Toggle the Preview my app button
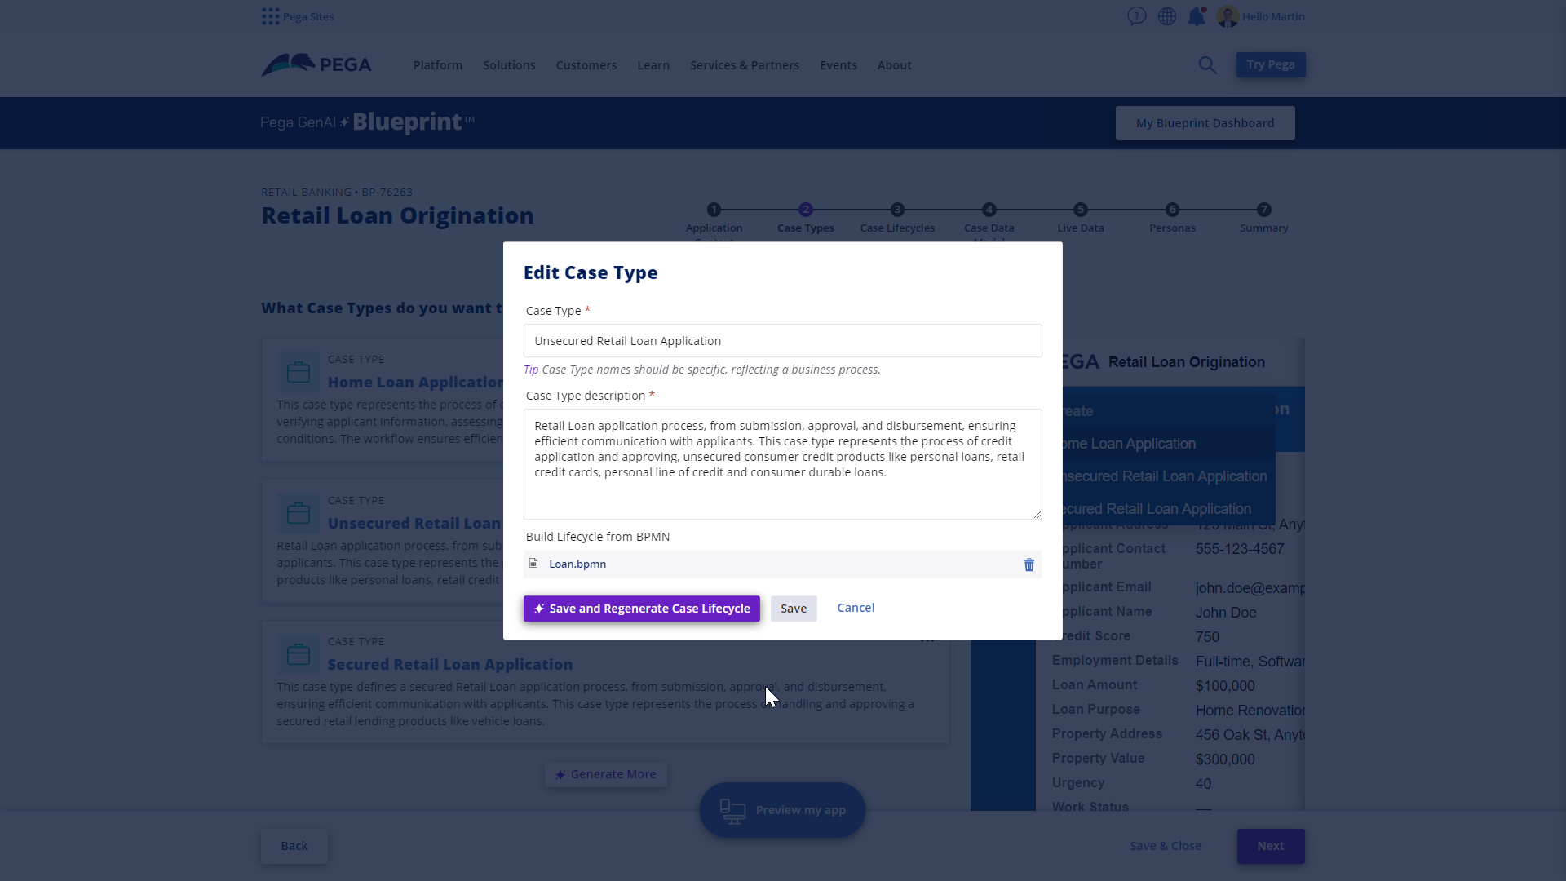The width and height of the screenshot is (1566, 881). 783,810
